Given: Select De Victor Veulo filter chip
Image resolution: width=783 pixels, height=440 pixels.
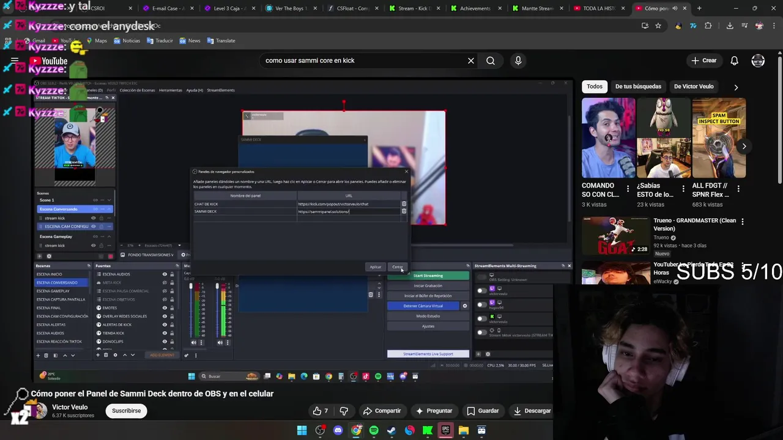Looking at the screenshot, I should [694, 87].
